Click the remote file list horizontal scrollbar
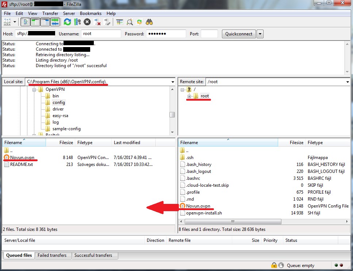This screenshot has height=271, width=353. [x=256, y=221]
